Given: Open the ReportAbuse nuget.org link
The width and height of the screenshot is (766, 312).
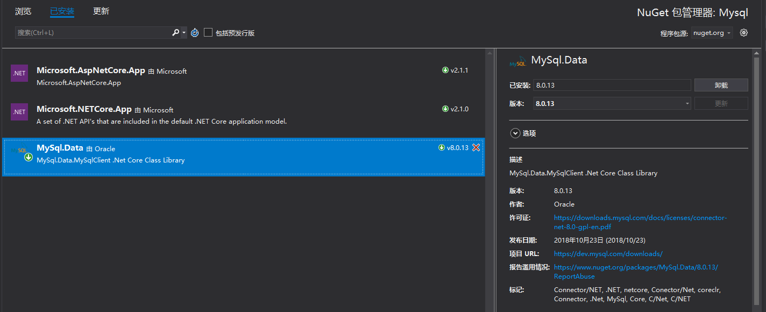Looking at the screenshot, I should click(636, 272).
